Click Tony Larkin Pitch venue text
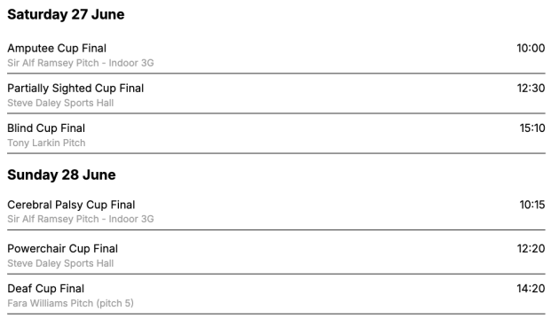The height and width of the screenshot is (334, 559). tap(46, 143)
